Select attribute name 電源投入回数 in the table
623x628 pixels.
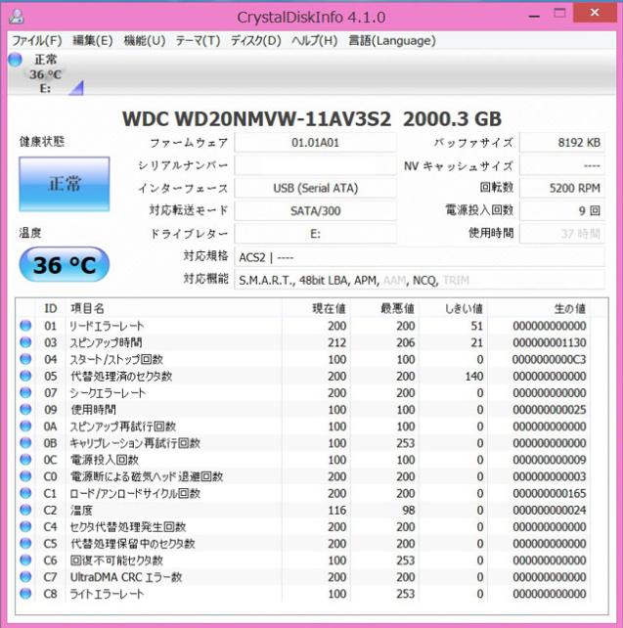point(105,460)
